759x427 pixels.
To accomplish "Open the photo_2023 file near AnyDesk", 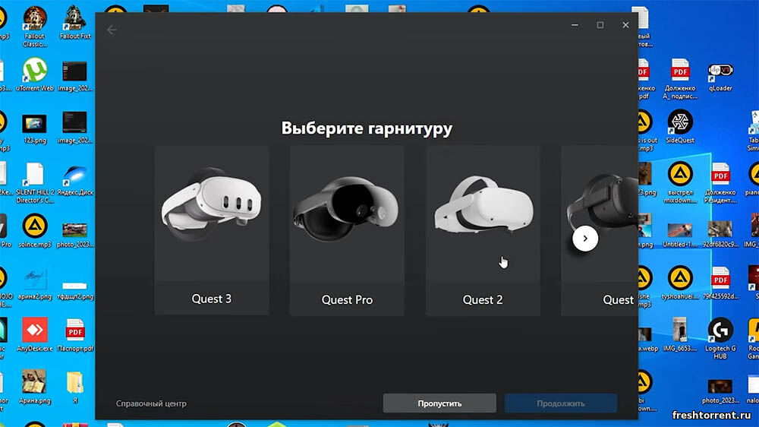I will (x=75, y=235).
